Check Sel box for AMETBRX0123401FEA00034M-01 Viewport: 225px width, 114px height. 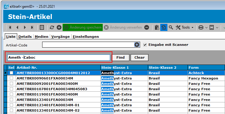tap(11, 105)
